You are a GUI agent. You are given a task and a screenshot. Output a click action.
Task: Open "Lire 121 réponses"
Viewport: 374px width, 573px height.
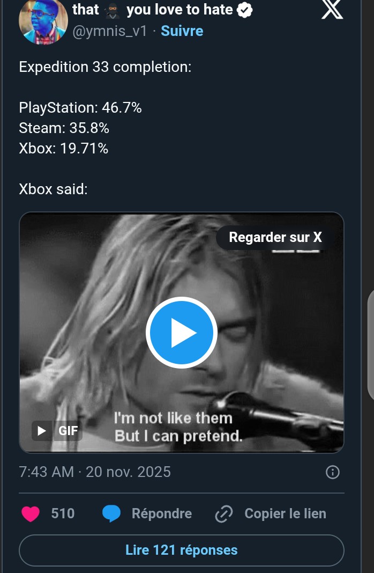[181, 550]
